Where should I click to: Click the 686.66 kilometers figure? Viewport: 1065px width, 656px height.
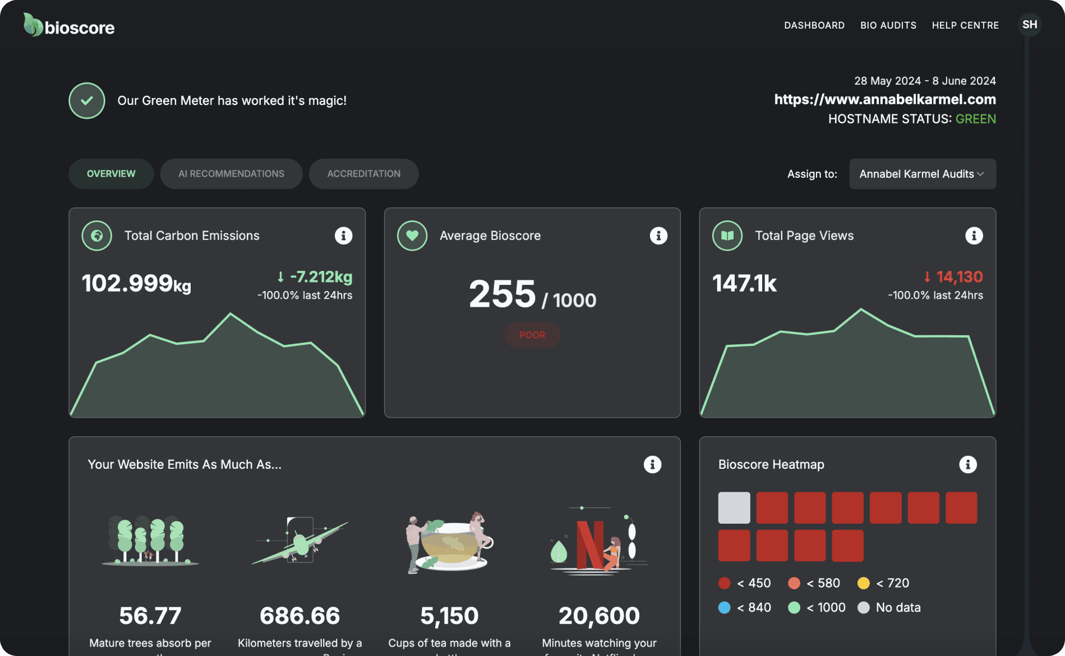(x=300, y=616)
